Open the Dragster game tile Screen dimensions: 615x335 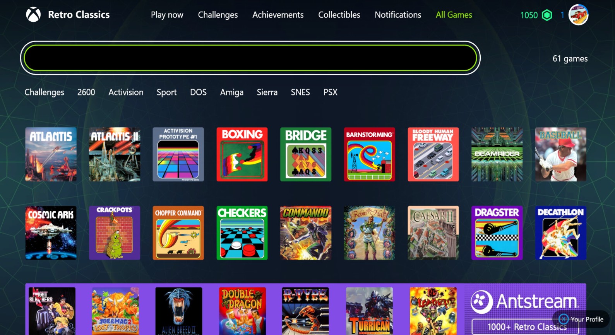pyautogui.click(x=497, y=233)
